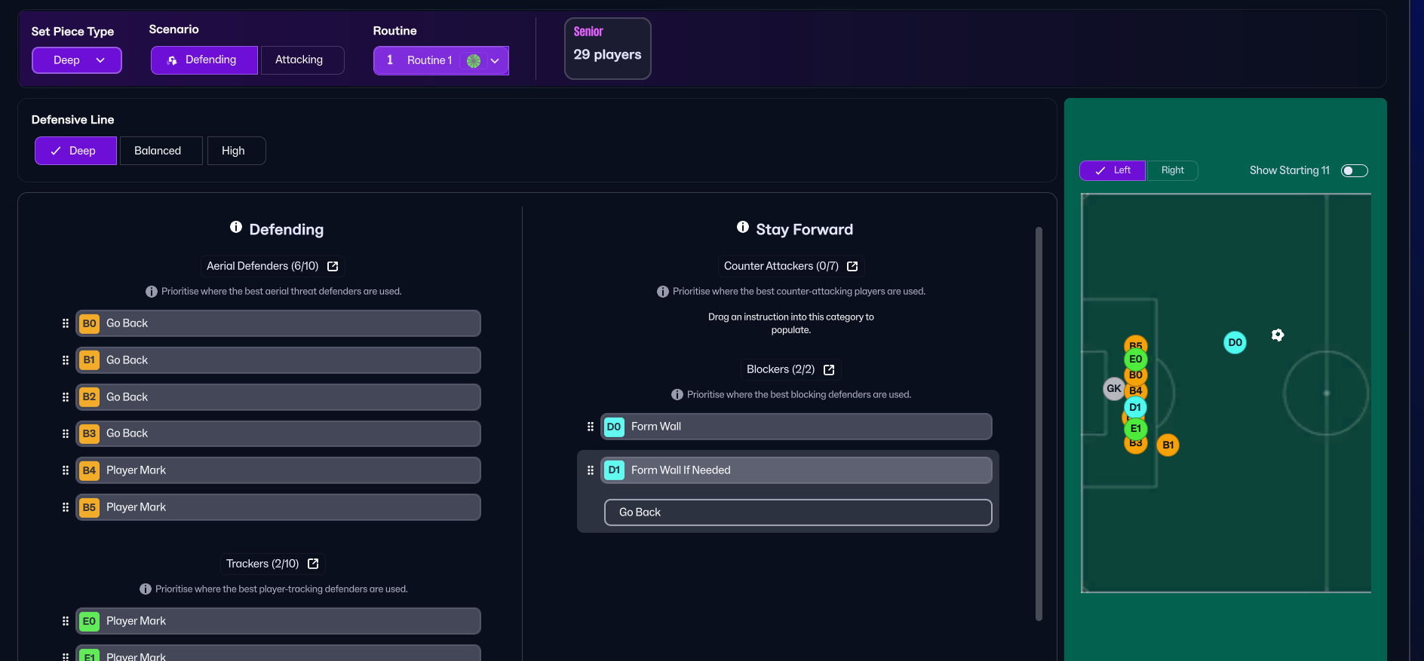
Task: Grab the drag handle for B0 Go Back
Action: pos(66,323)
